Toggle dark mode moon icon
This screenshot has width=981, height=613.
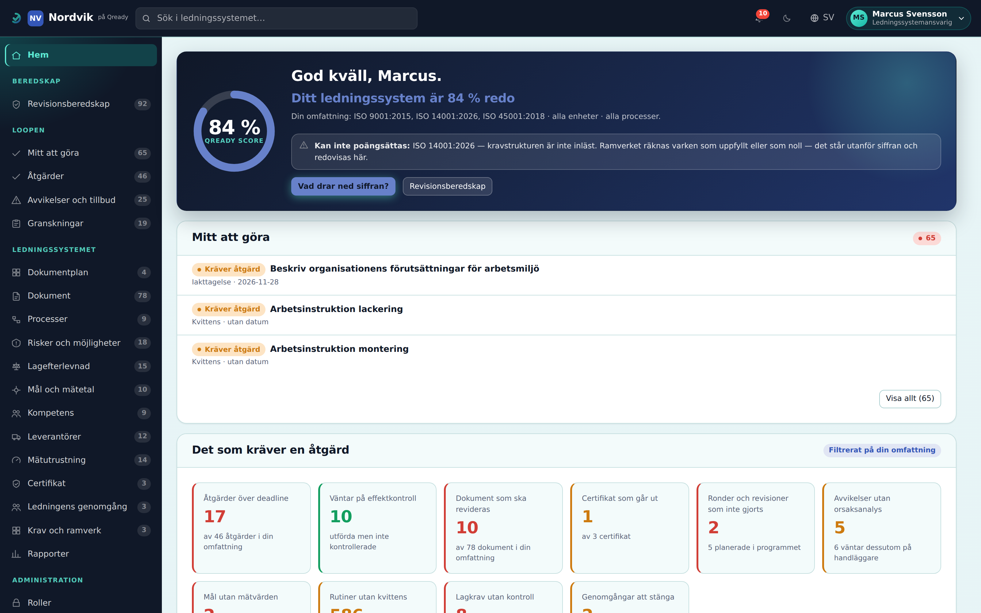[x=787, y=18]
